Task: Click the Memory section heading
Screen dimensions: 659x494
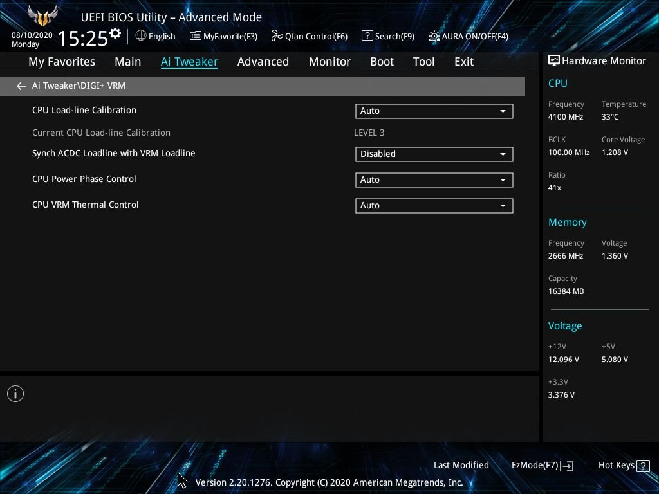Action: (x=568, y=222)
